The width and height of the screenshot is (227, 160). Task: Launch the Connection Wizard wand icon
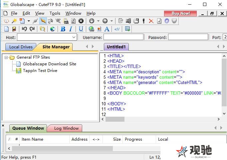click(14, 21)
